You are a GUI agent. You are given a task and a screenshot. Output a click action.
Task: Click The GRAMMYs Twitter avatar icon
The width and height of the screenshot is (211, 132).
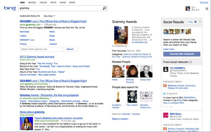(166, 69)
